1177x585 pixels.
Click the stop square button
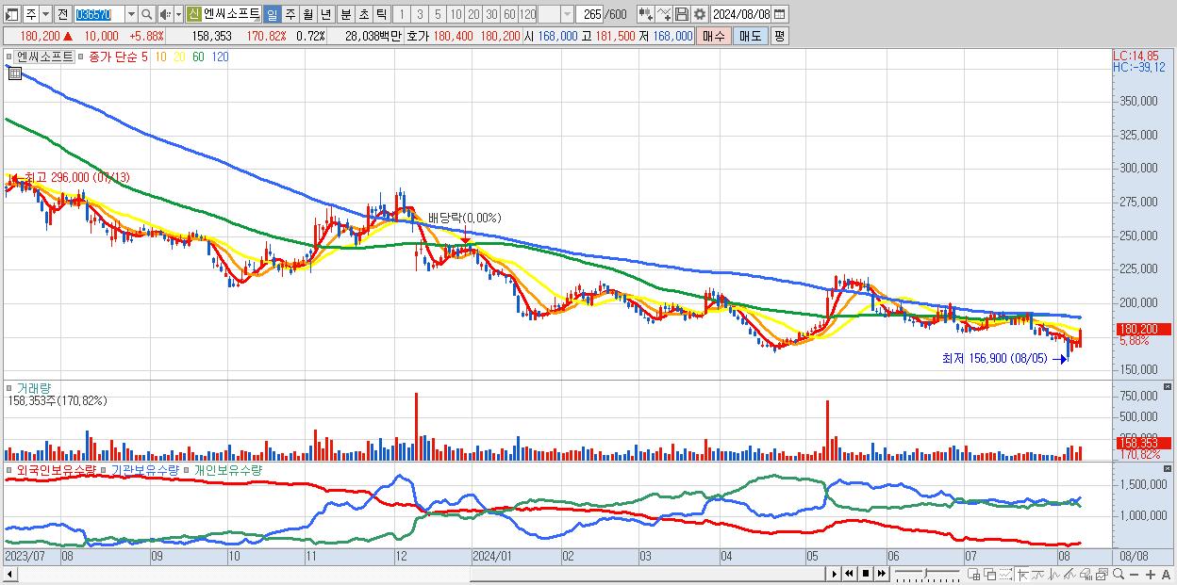(x=866, y=574)
